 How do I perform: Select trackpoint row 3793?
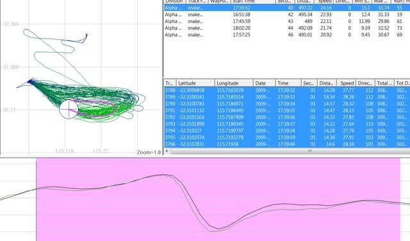[287, 124]
